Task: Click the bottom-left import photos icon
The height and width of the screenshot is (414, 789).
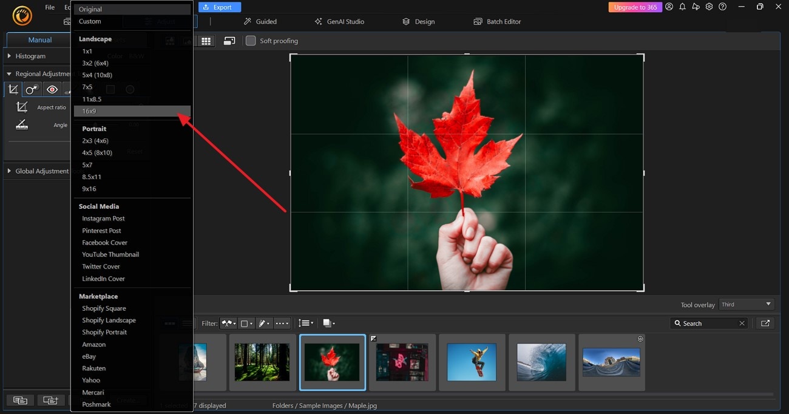Action: coord(20,400)
